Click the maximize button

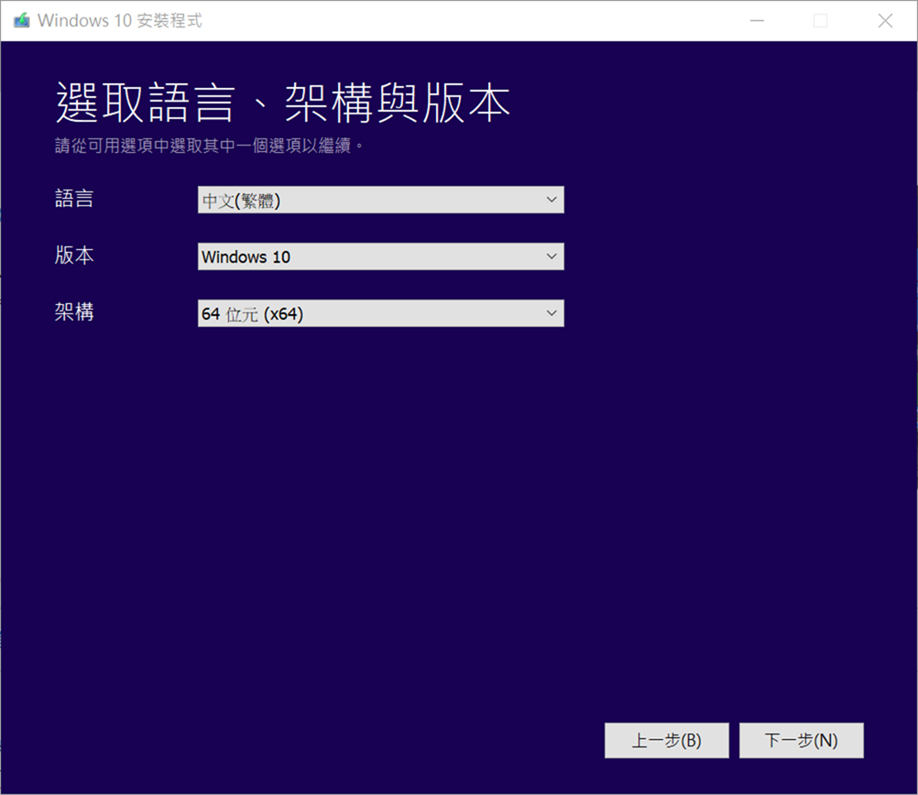pyautogui.click(x=821, y=19)
